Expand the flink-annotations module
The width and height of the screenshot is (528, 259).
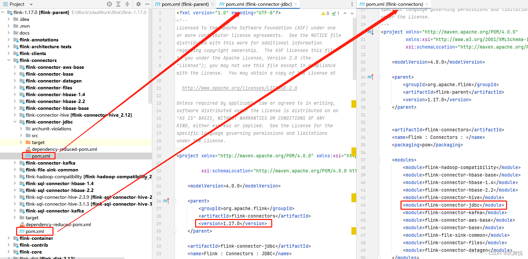click(x=9, y=40)
